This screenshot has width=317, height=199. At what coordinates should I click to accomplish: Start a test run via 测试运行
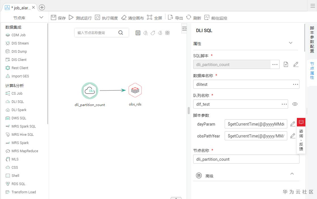click(80, 18)
